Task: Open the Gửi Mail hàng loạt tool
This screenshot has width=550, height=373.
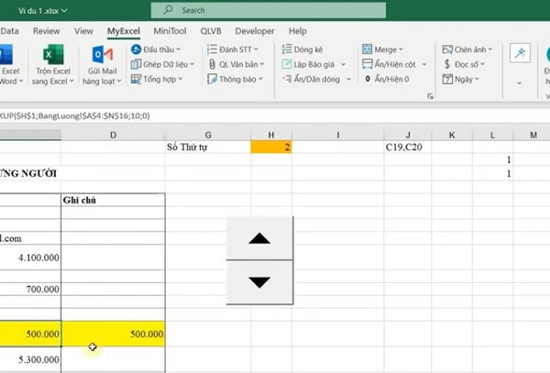Action: 102,65
